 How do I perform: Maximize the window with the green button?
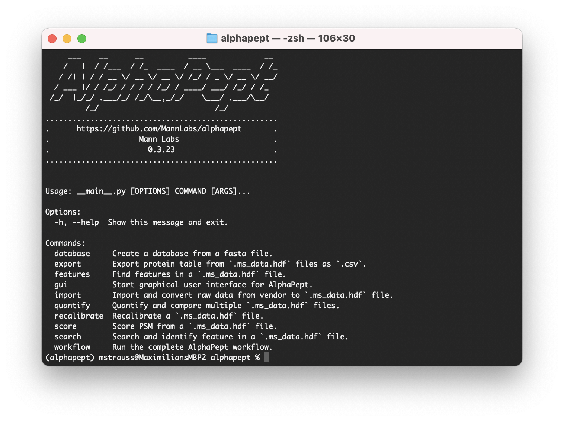coord(82,39)
